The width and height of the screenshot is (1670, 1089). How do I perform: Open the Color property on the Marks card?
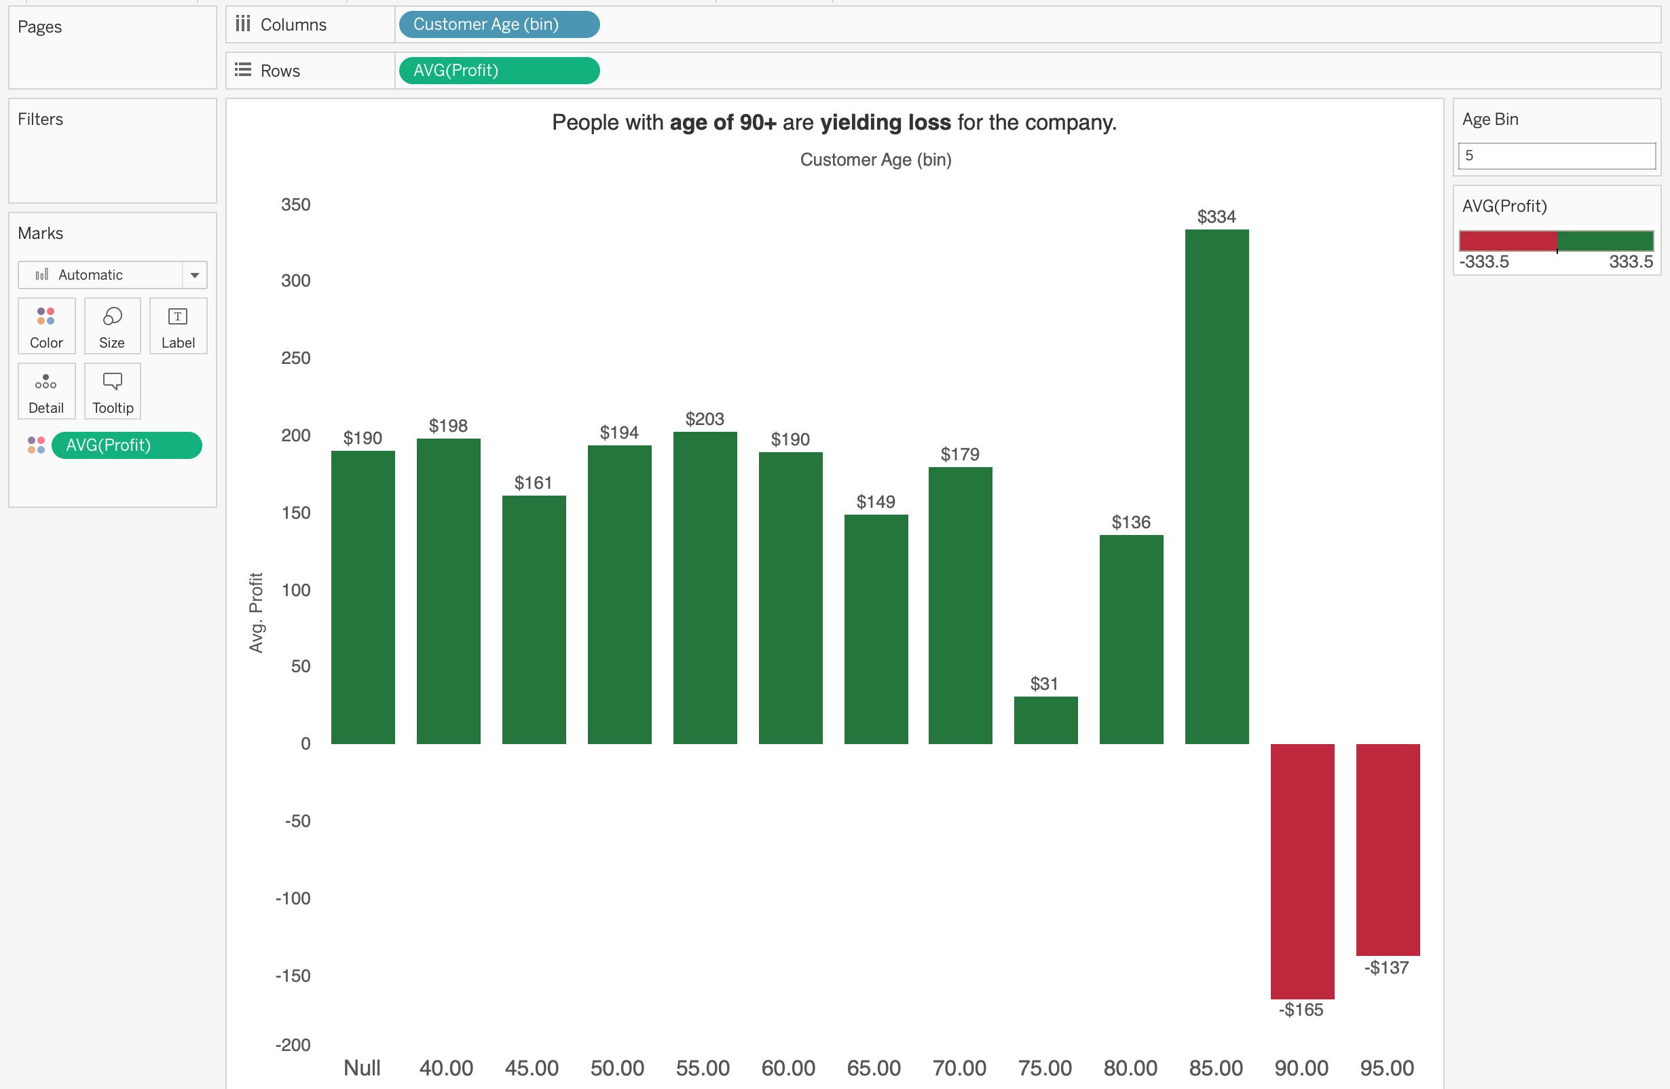coord(45,325)
